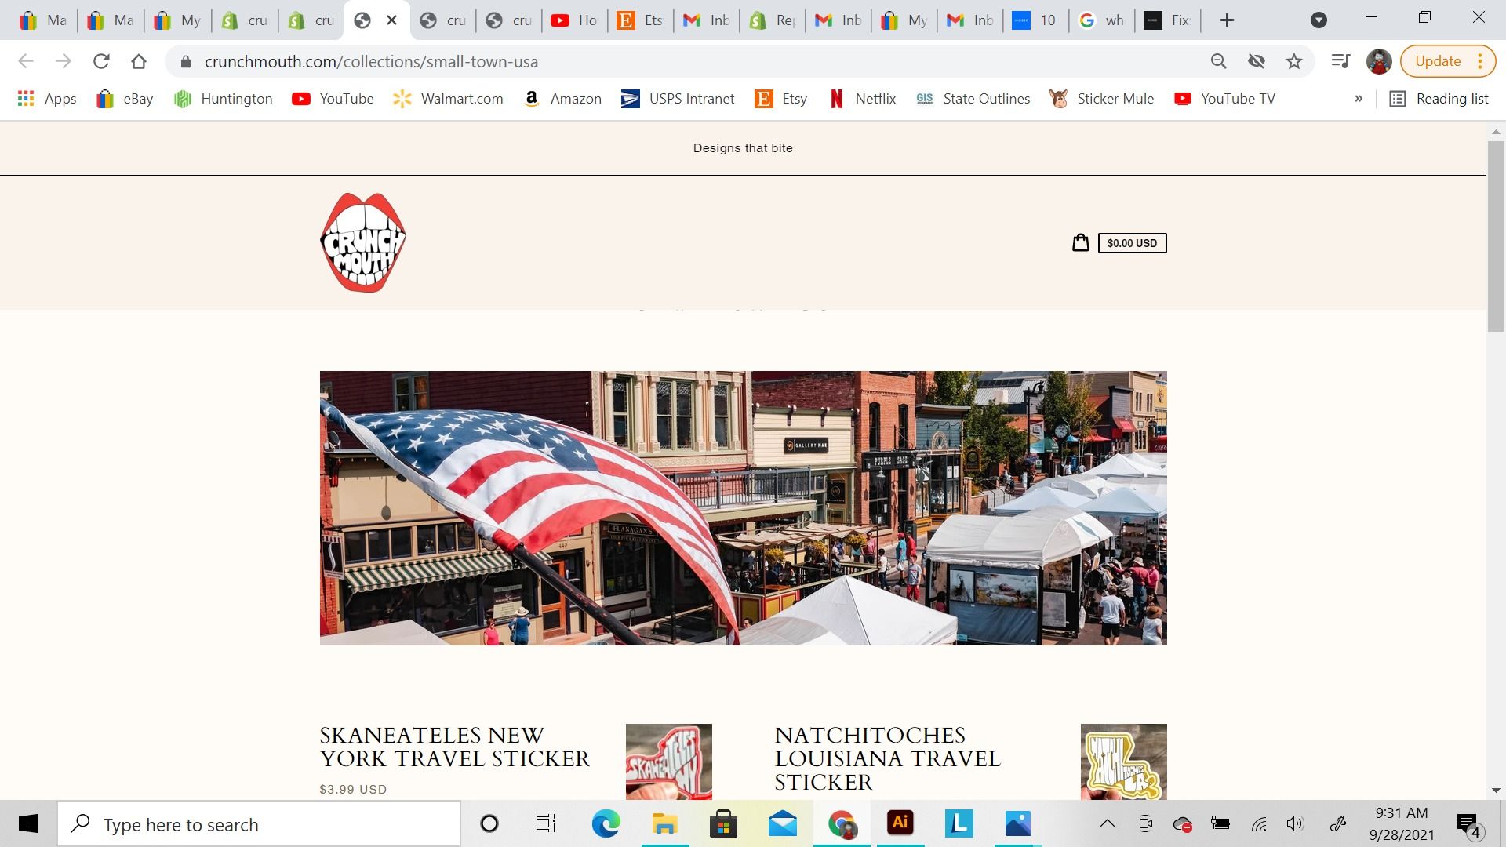Click the $0.00 USD cart total button
The image size is (1506, 847).
(1132, 243)
